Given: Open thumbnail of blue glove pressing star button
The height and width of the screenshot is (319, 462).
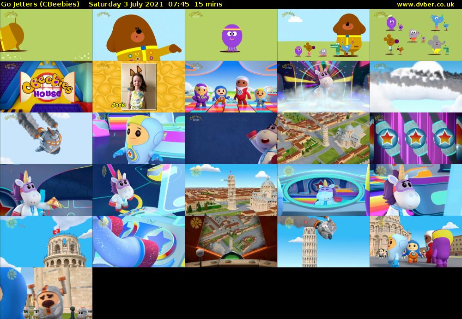Looking at the screenshot, I should pos(139,242).
